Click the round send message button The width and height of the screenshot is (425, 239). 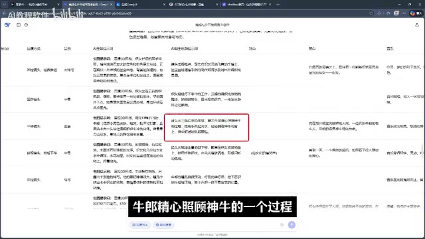pyautogui.click(x=292, y=224)
